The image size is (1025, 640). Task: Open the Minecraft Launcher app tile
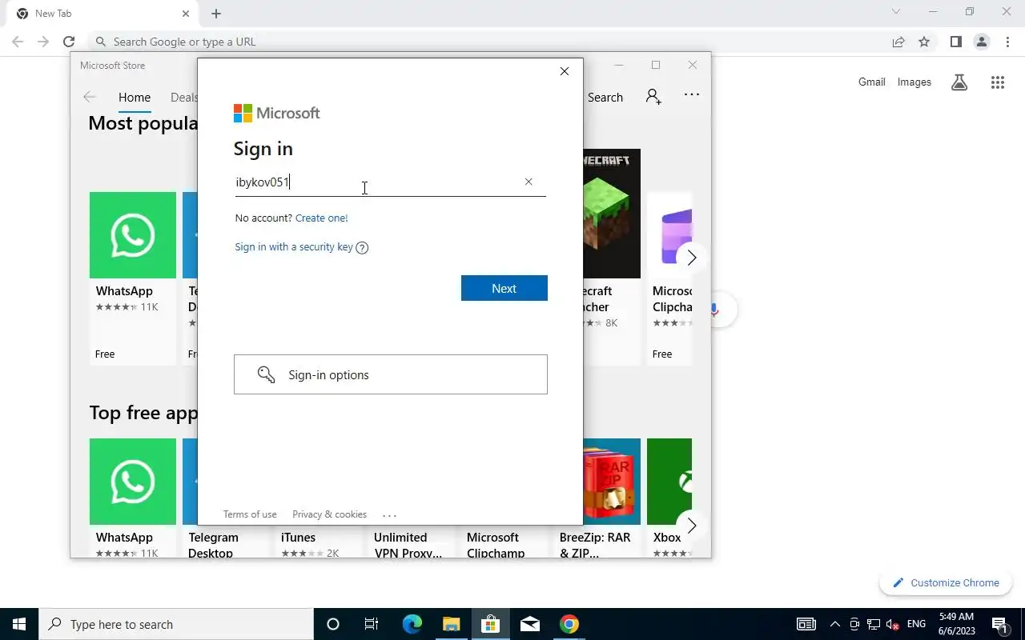612,256
